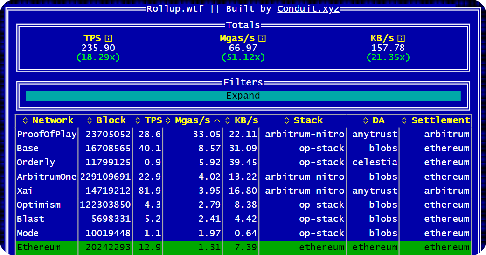Click the Base network name
Viewport: 486px width, 255px height.
[28, 149]
